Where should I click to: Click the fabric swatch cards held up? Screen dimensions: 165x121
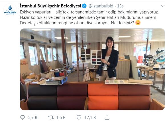91,57
